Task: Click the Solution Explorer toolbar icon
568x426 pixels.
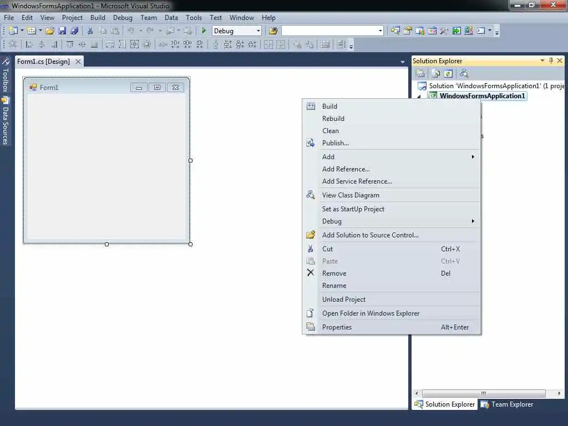Action: pyautogui.click(x=395, y=31)
